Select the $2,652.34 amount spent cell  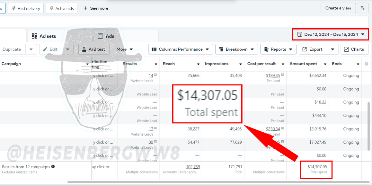[318, 76]
